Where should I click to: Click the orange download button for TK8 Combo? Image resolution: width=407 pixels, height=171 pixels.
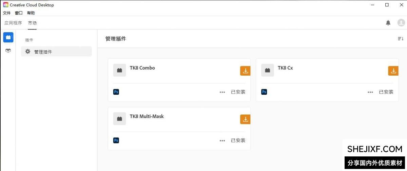click(245, 71)
